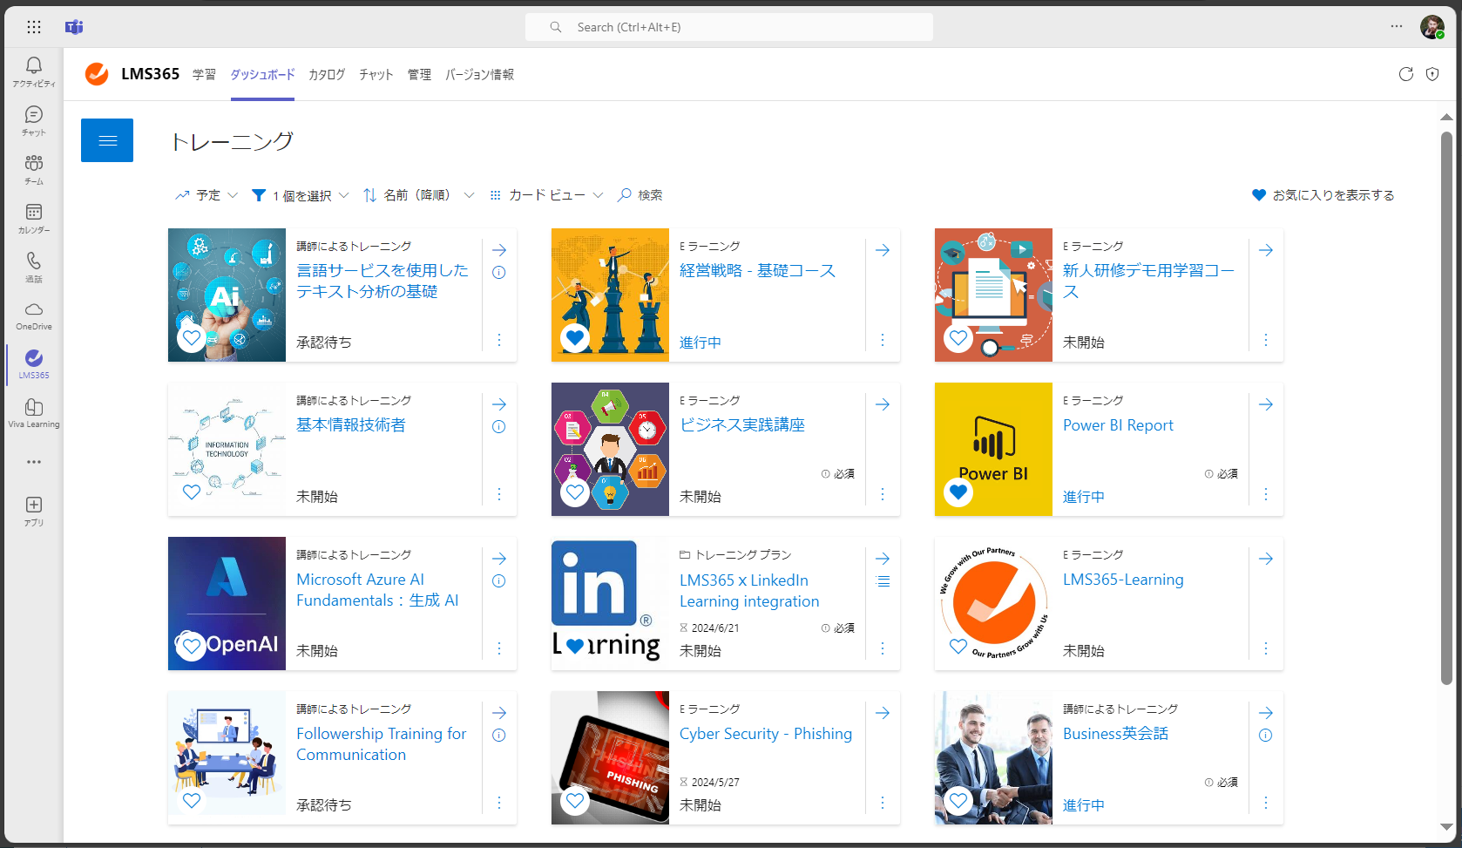Viewport: 1462px width, 848px height.
Task: Open the Calls (通話) sidebar icon
Action: pyautogui.click(x=34, y=267)
